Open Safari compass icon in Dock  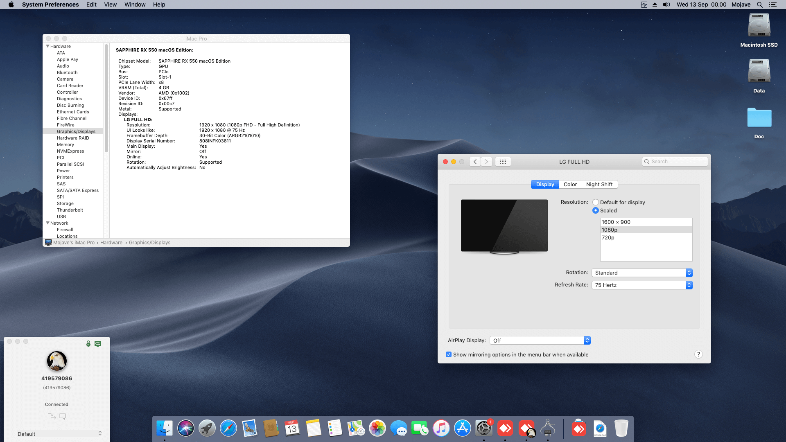coord(228,428)
